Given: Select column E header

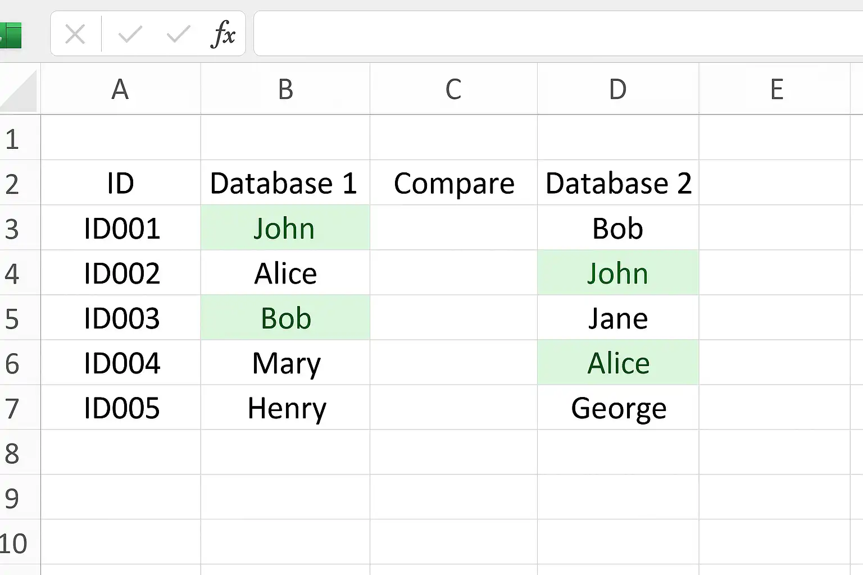Looking at the screenshot, I should coord(776,89).
